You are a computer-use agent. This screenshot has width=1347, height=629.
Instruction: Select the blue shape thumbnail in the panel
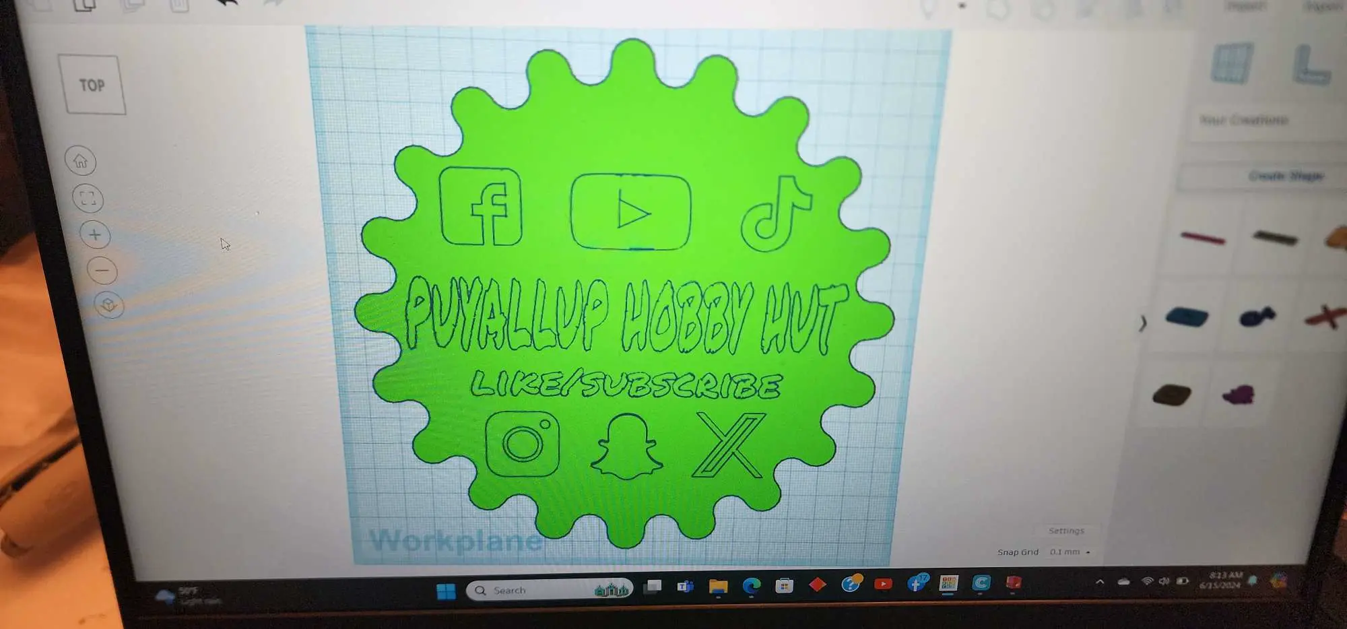coord(1187,317)
